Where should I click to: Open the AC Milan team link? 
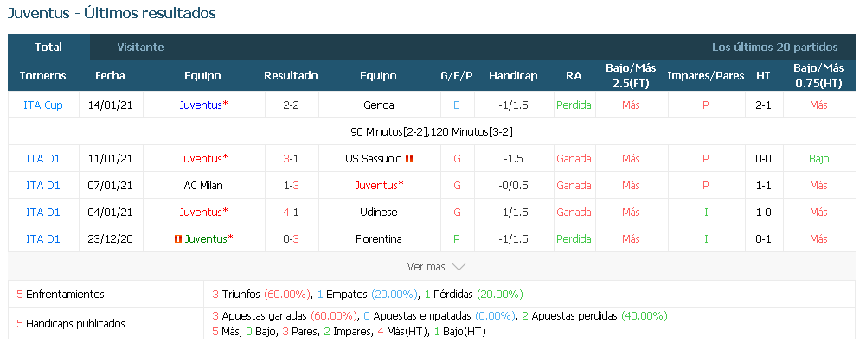203,186
